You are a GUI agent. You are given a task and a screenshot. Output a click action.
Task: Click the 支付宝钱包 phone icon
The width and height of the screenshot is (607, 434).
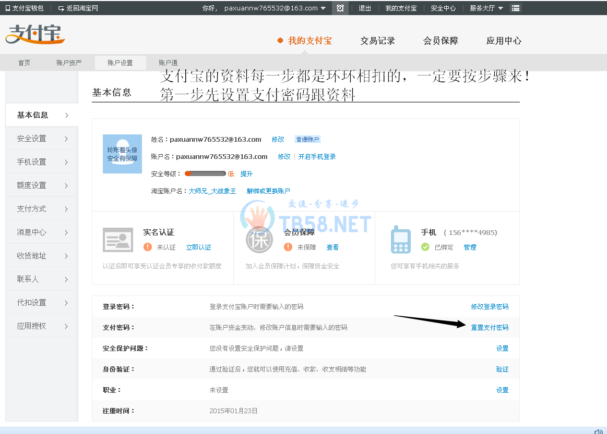click(7, 8)
